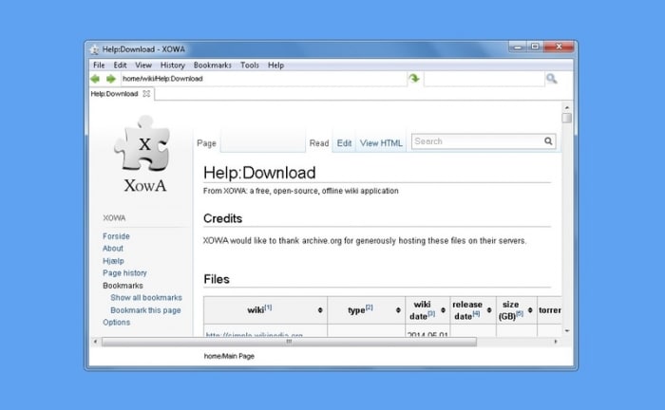Click the horizontal scrollbar thumb
The image size is (665, 410).
289,342
